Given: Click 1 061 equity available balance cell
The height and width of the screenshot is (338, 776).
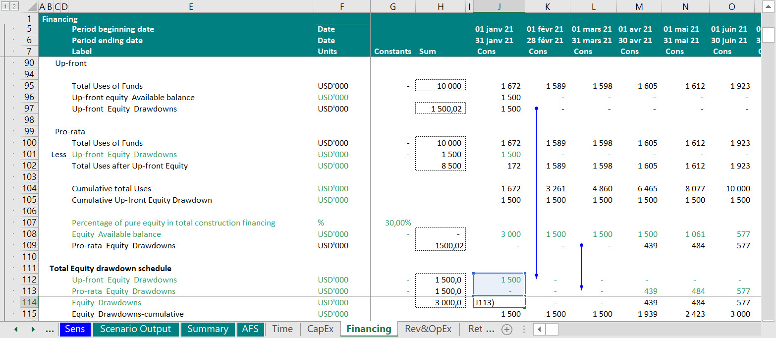Looking at the screenshot, I should (694, 234).
